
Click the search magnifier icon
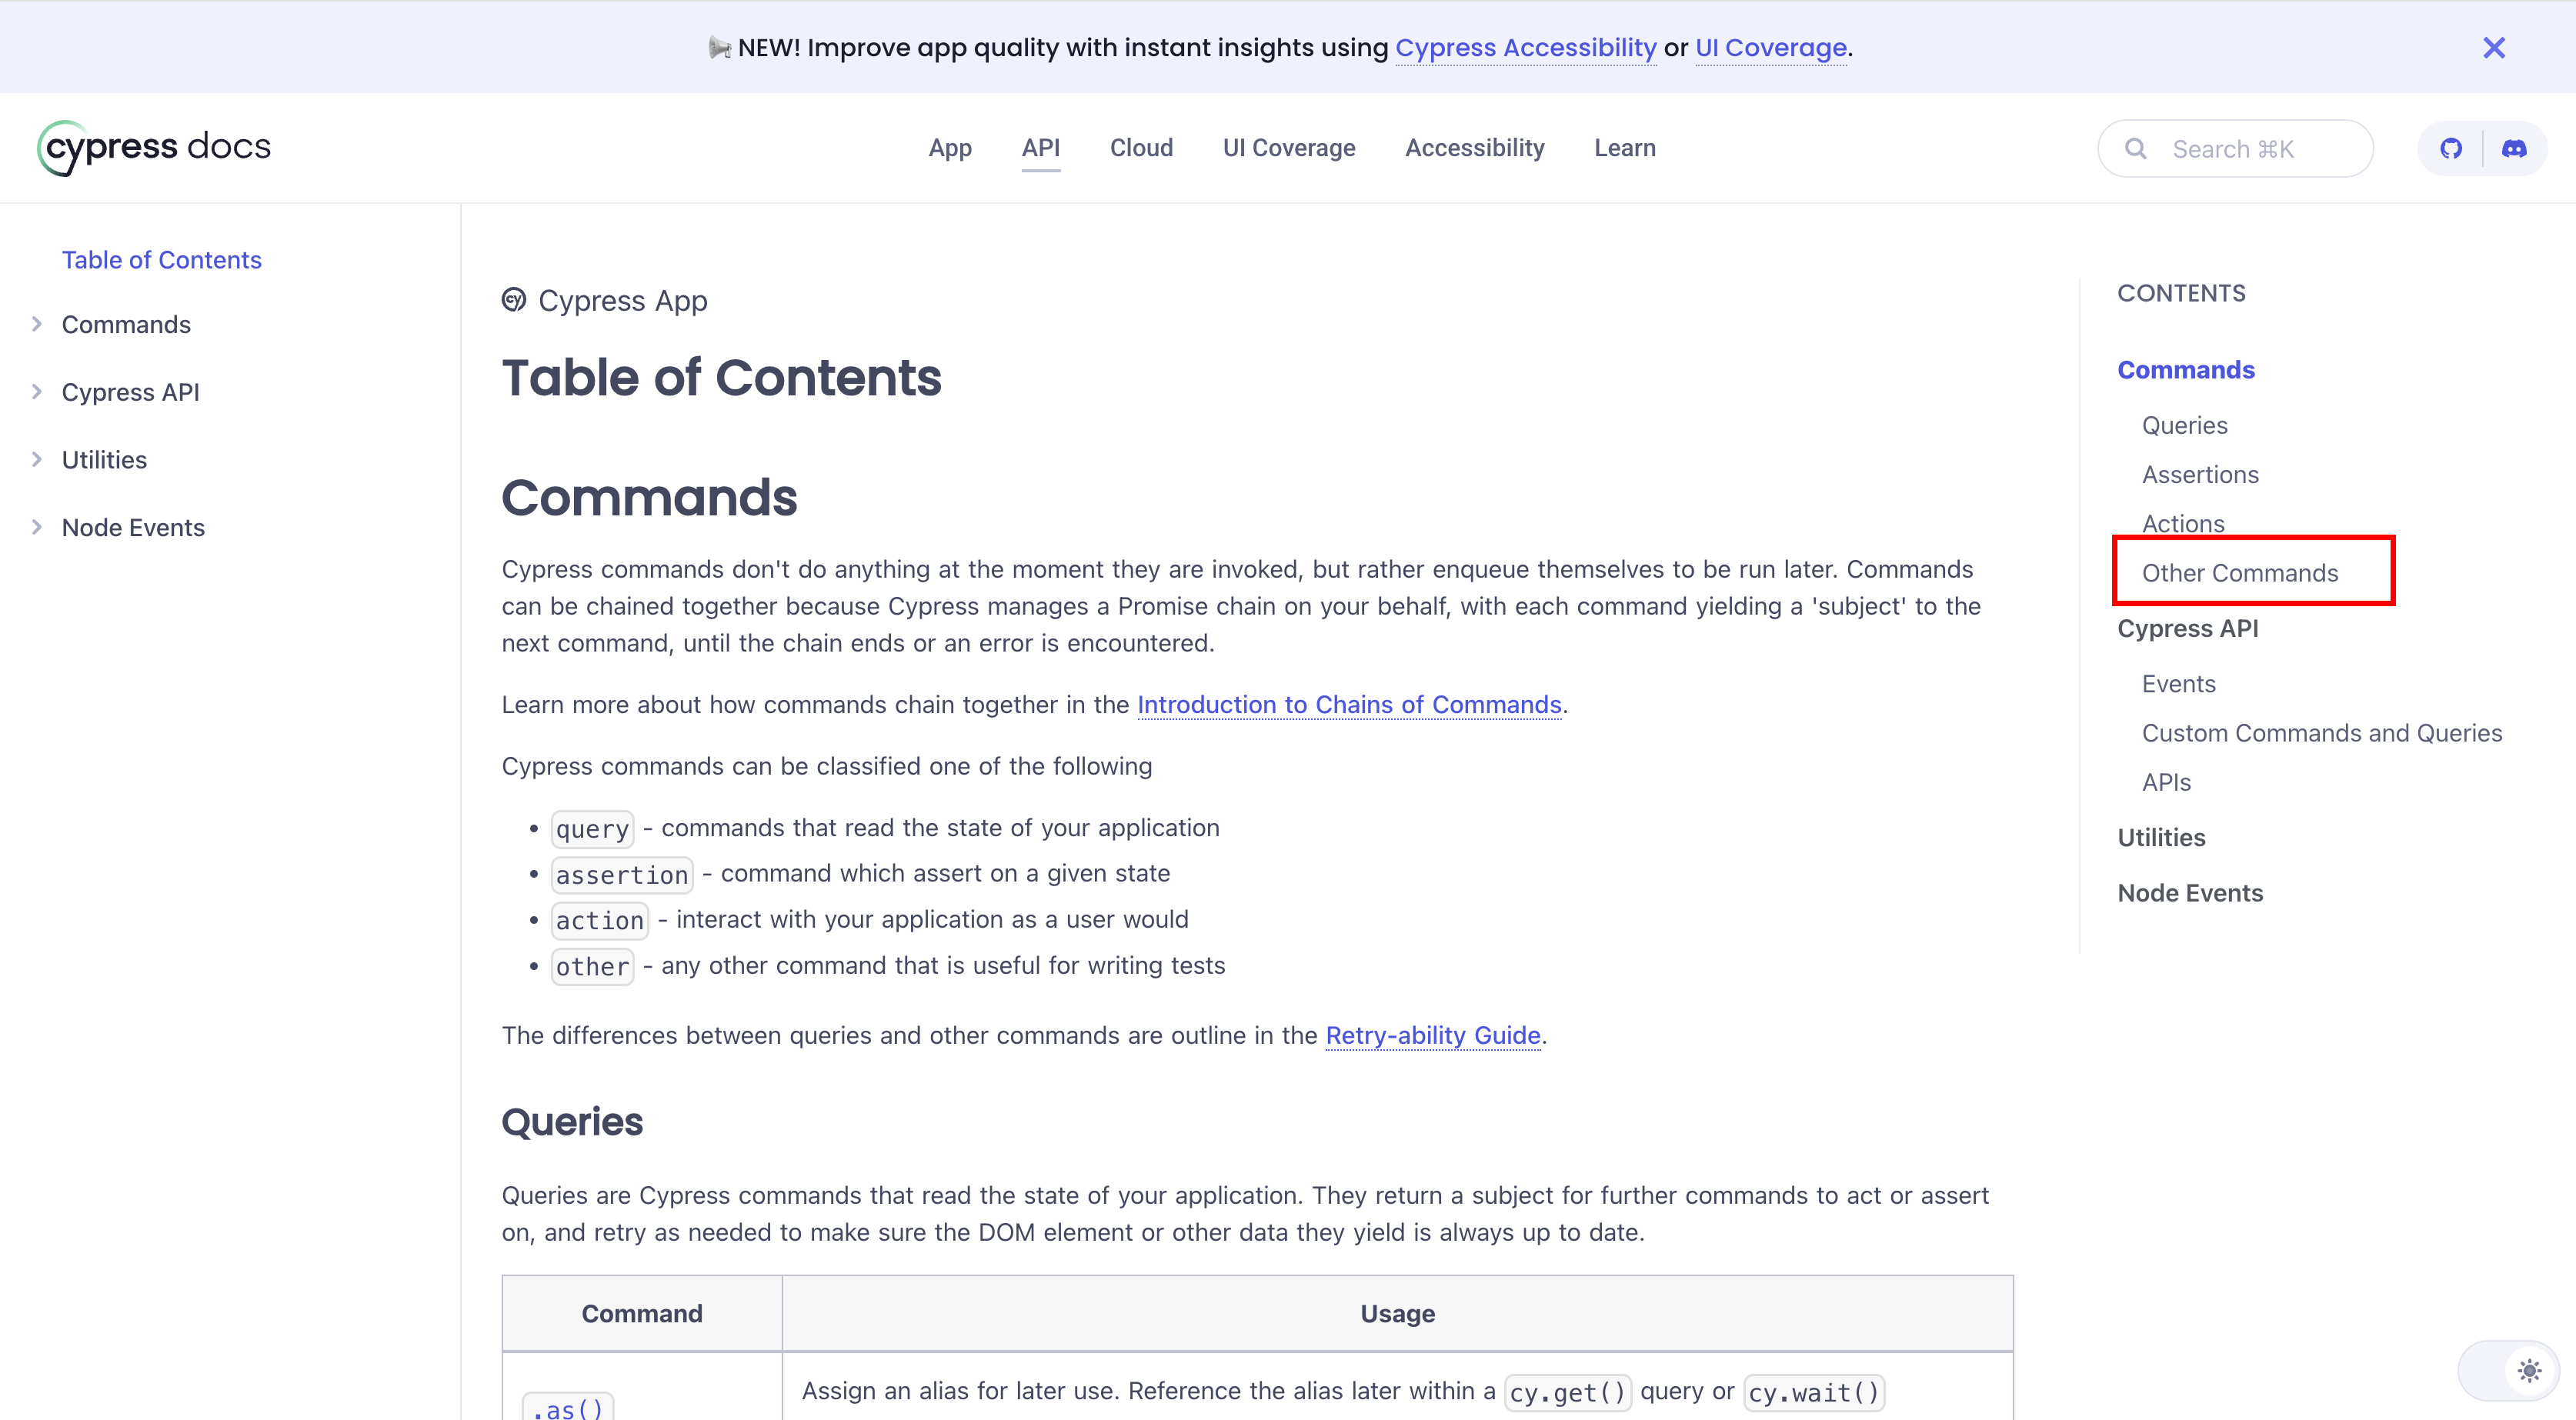point(2135,149)
